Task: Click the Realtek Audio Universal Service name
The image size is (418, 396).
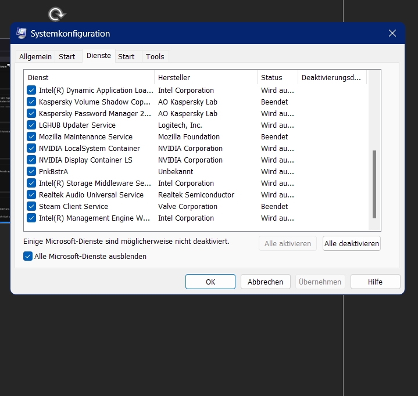Action: (91, 195)
